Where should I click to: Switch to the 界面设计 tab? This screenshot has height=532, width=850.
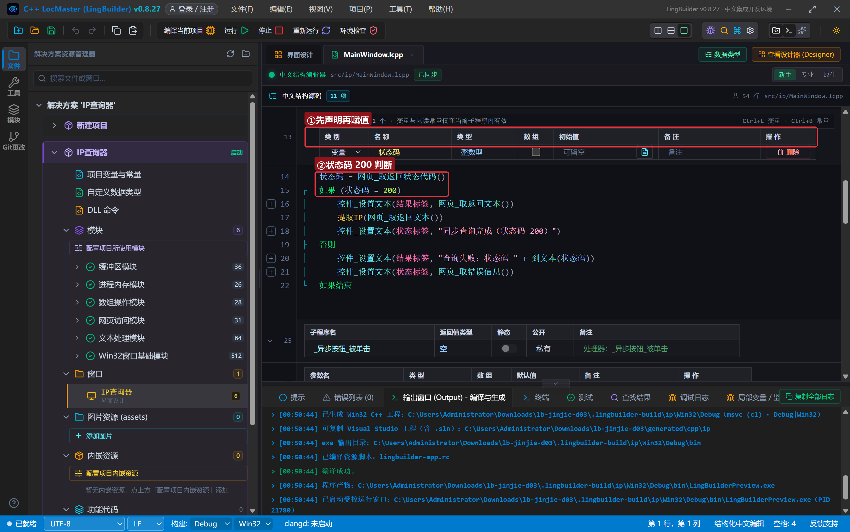294,55
